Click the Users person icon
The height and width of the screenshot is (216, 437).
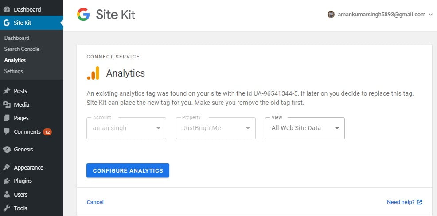click(x=7, y=194)
